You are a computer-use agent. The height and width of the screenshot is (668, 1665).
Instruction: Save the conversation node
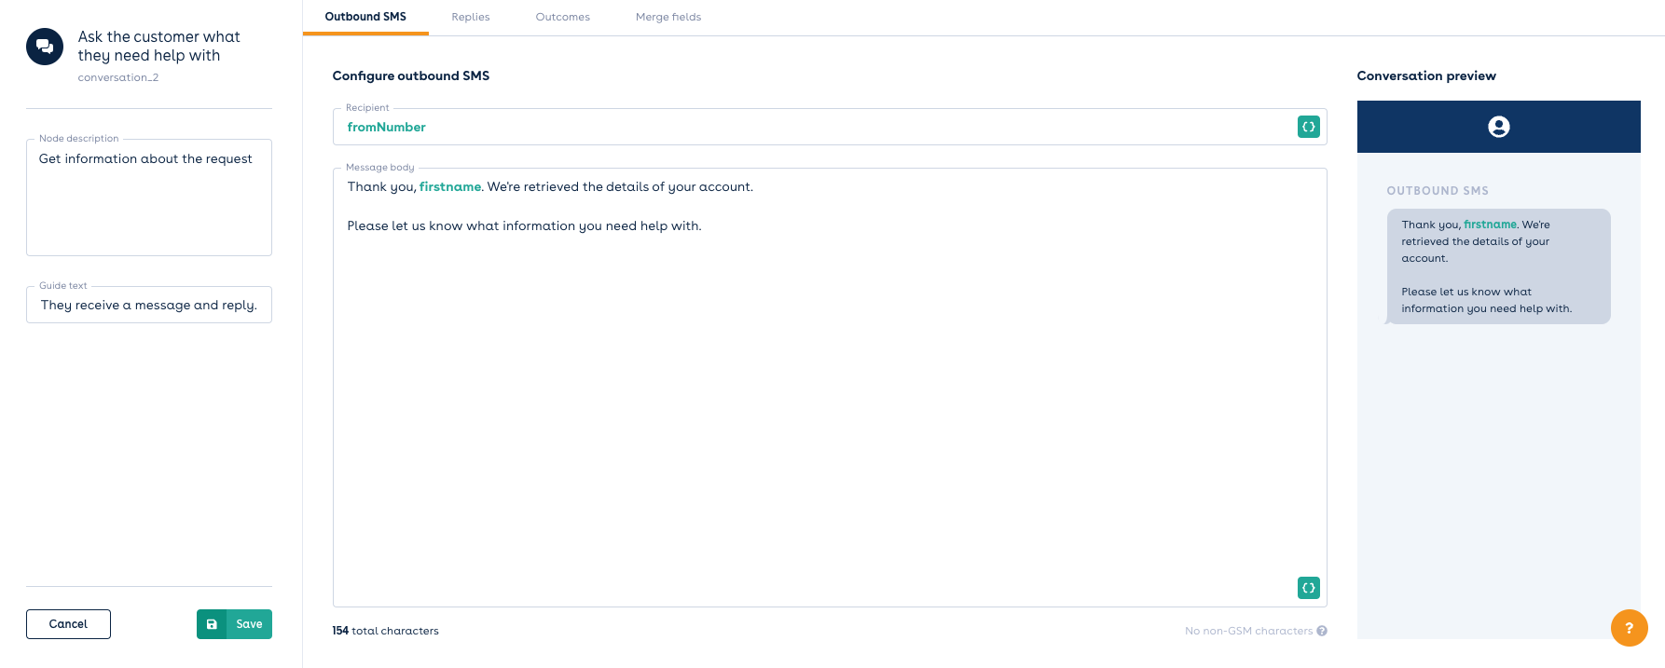point(234,624)
